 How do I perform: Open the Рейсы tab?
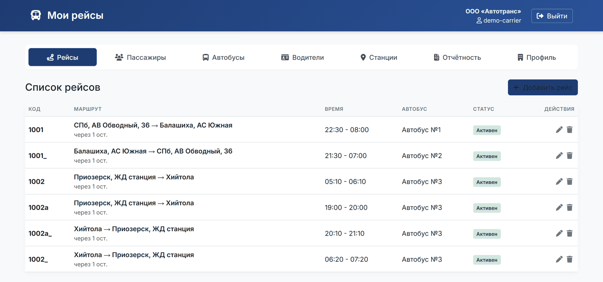(63, 57)
